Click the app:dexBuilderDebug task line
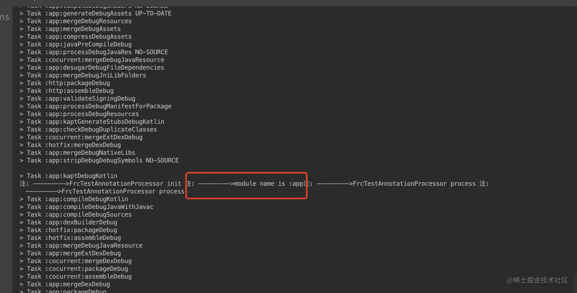 click(68, 222)
